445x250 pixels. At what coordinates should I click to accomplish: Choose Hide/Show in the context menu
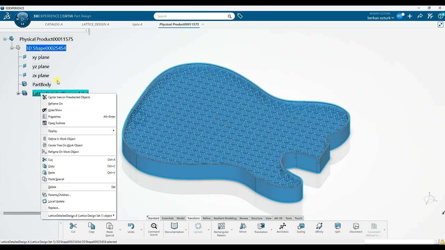pyautogui.click(x=79, y=110)
